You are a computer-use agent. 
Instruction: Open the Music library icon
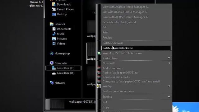(54, 34)
